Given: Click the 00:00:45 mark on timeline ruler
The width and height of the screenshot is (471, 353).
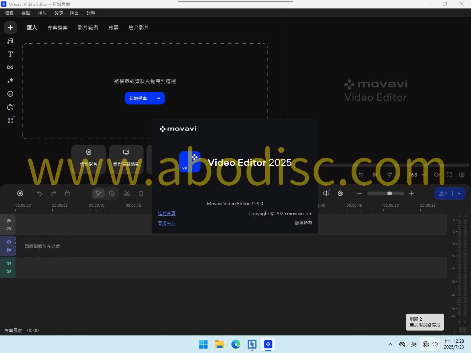Looking at the screenshot, I should [354, 206].
